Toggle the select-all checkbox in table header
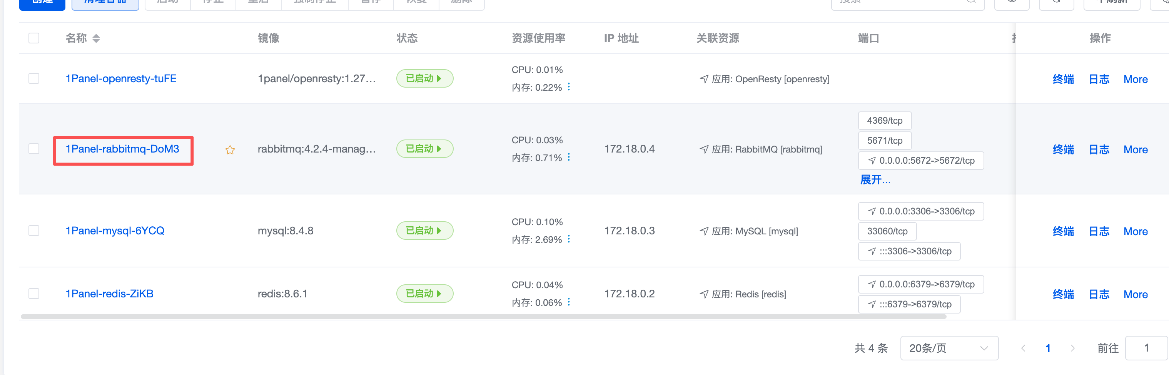The height and width of the screenshot is (375, 1169). 34,38
